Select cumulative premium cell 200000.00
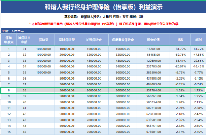The height and width of the screenshot is (135, 206). click(67, 55)
